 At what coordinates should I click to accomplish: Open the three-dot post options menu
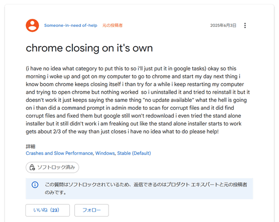click(245, 25)
